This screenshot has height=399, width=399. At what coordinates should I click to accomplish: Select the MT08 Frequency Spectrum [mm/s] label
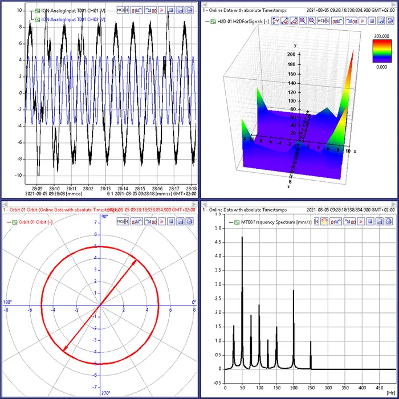(x=276, y=222)
